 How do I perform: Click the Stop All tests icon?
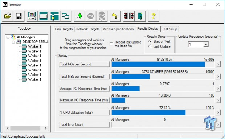[102, 16]
